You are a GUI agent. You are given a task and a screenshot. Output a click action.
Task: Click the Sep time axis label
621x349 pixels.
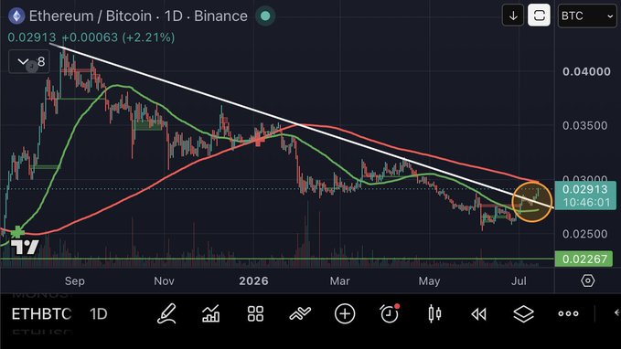74,281
